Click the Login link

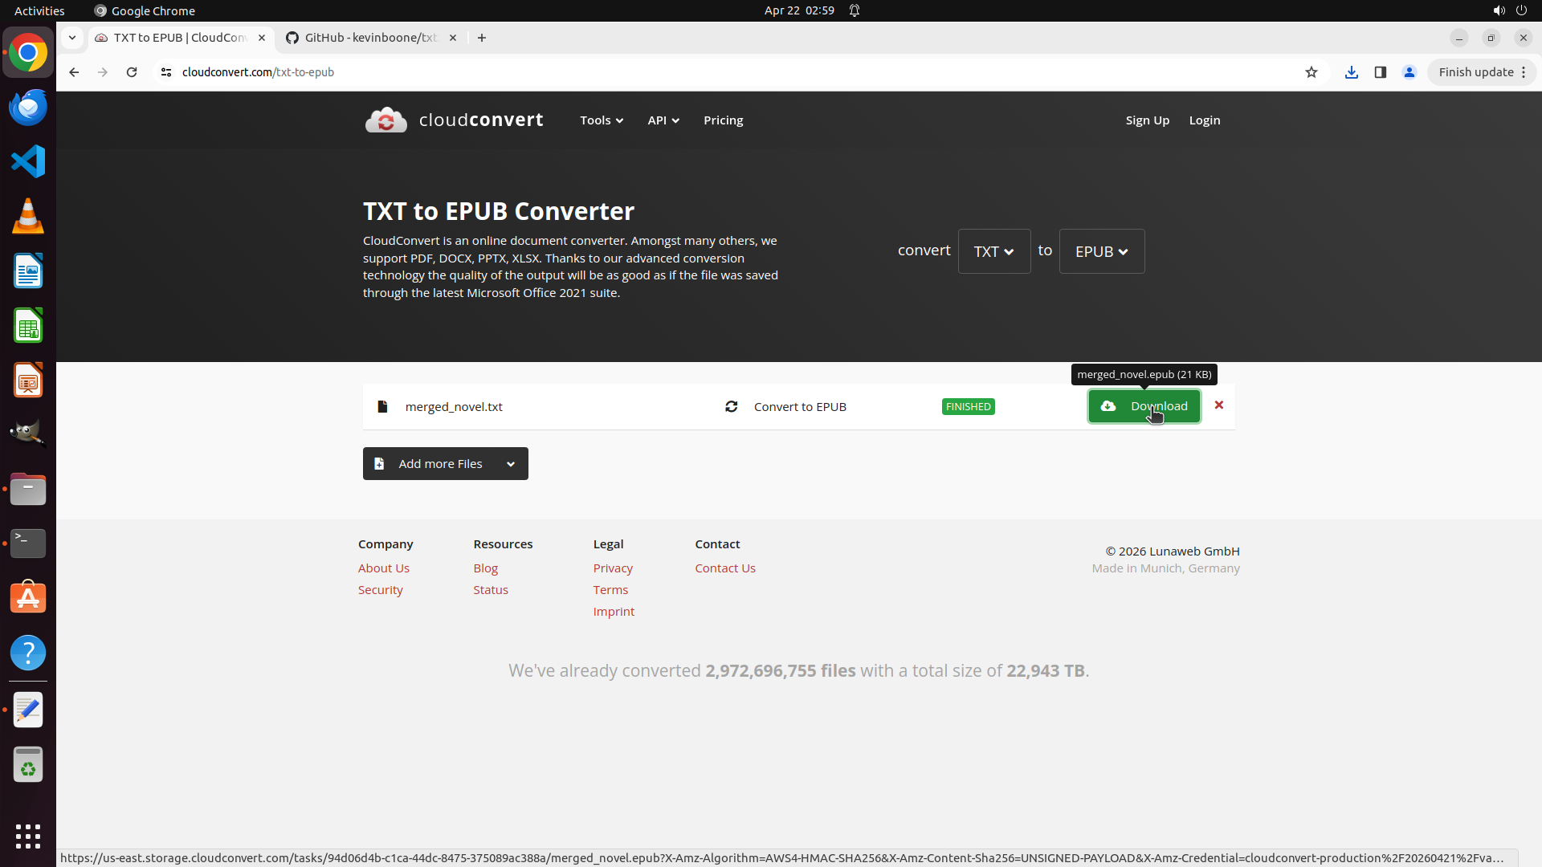coord(1204,120)
